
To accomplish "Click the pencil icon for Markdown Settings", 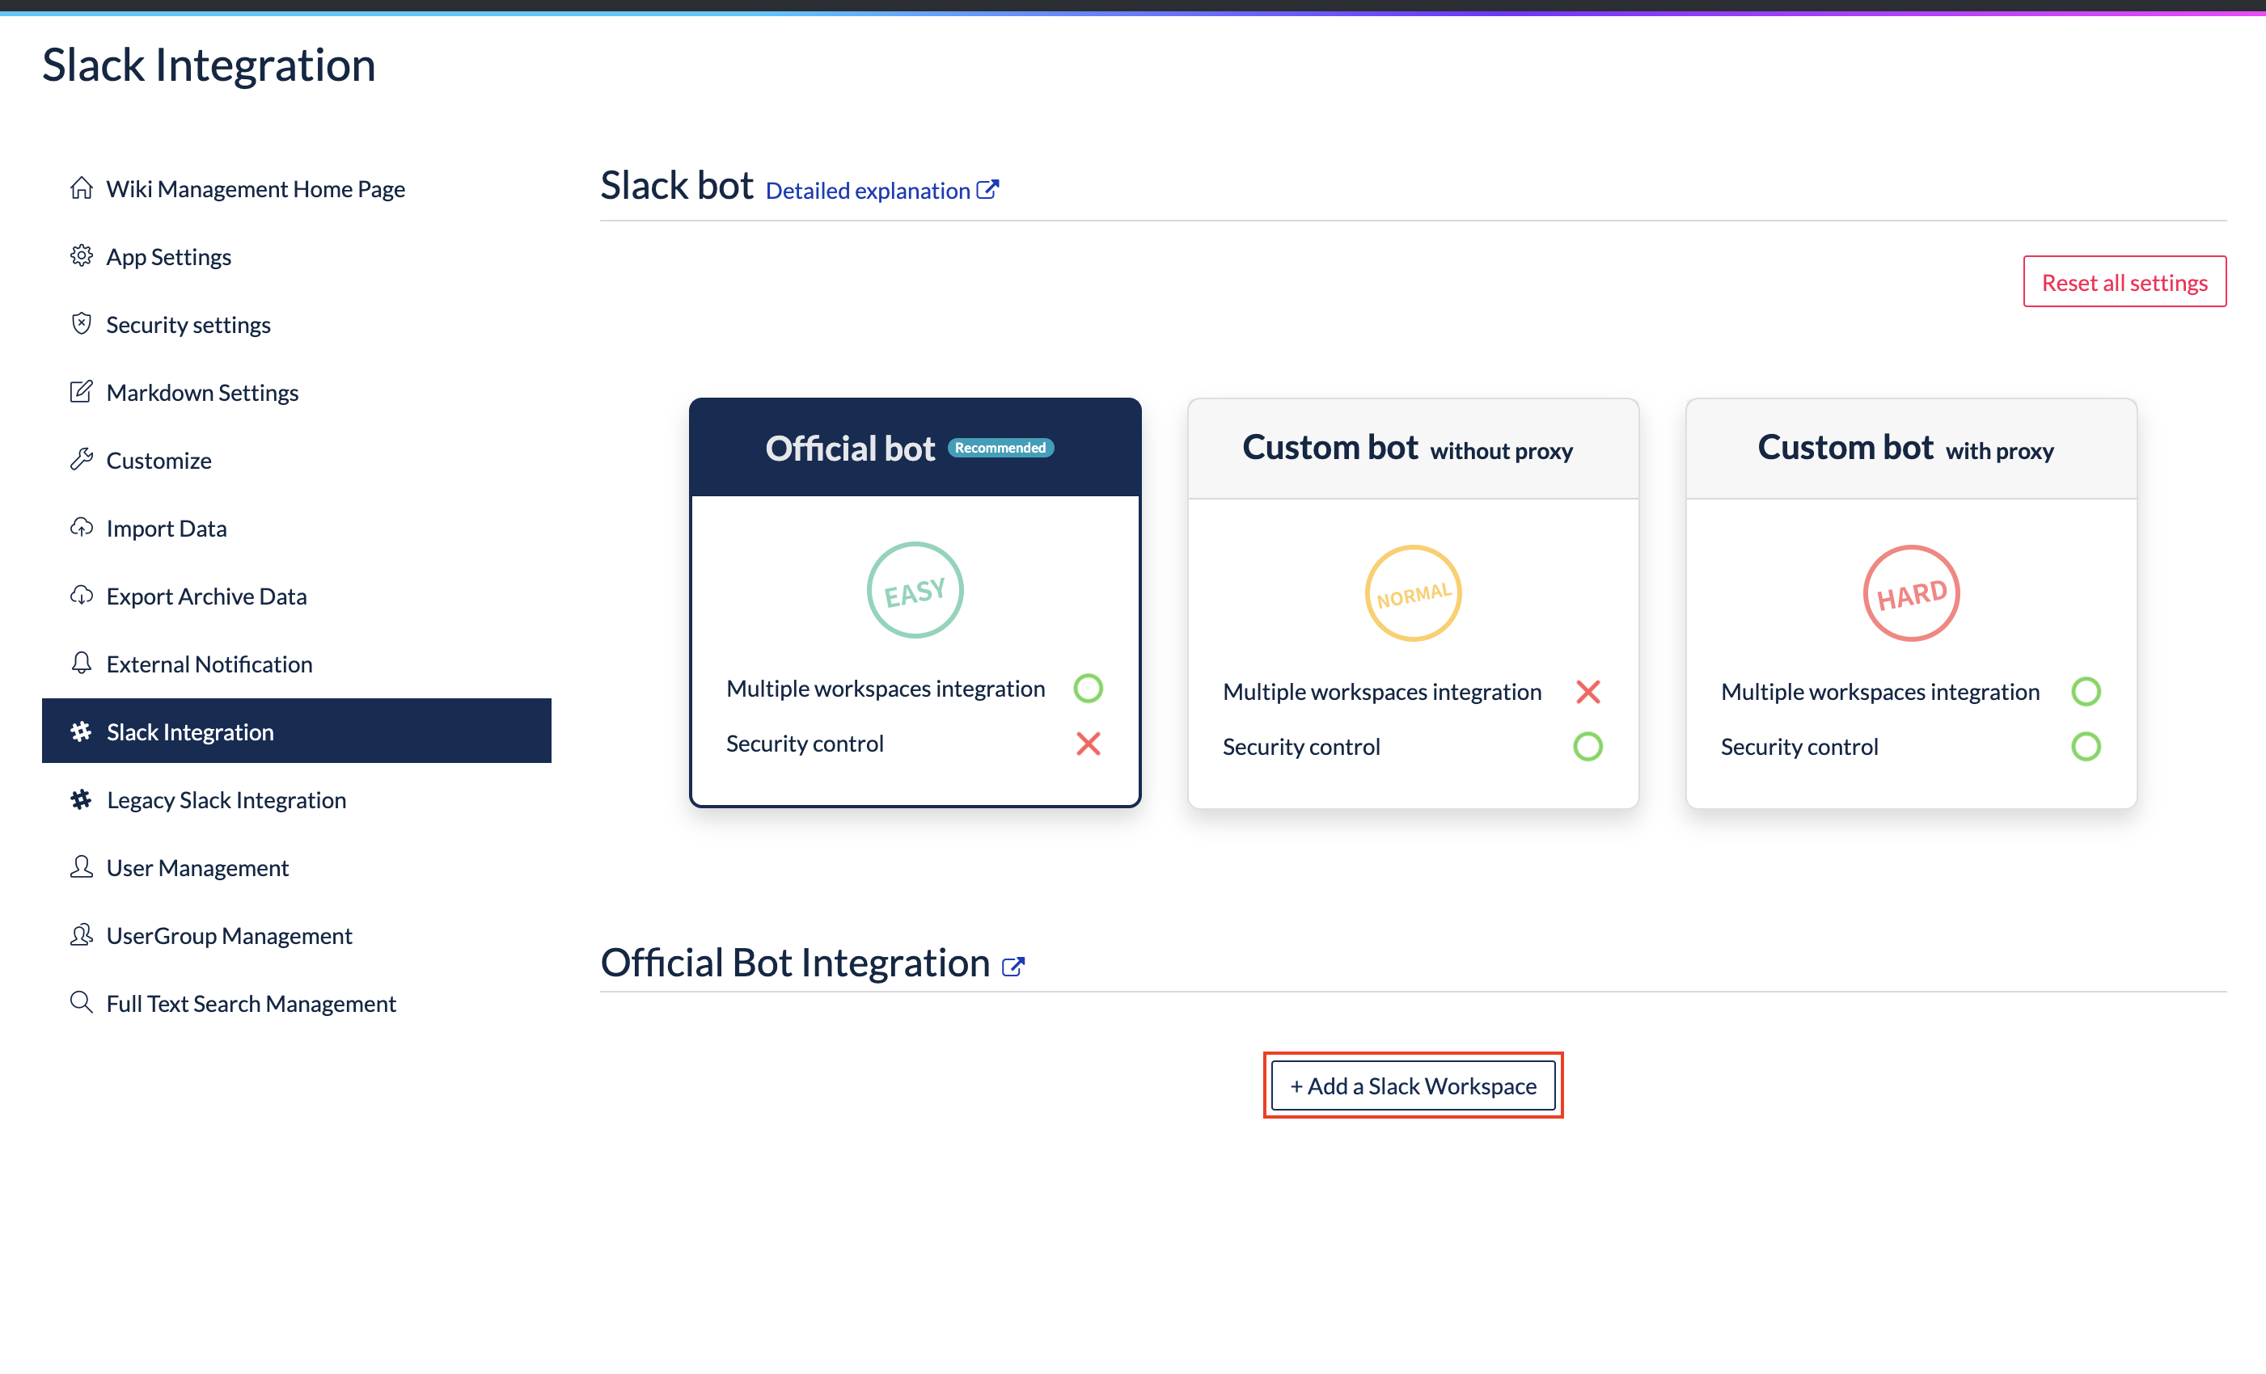I will 81,391.
